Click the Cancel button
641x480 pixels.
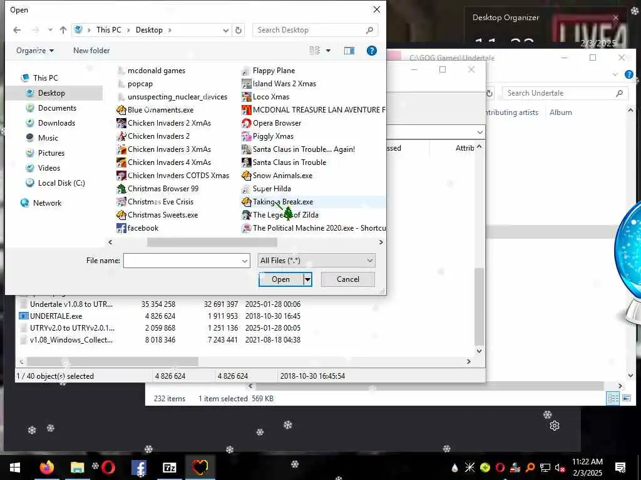coord(348,279)
